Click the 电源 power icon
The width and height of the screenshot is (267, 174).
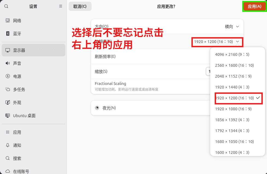[8, 76]
